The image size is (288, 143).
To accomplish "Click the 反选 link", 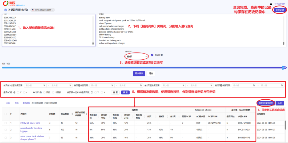I will point(17,103).
